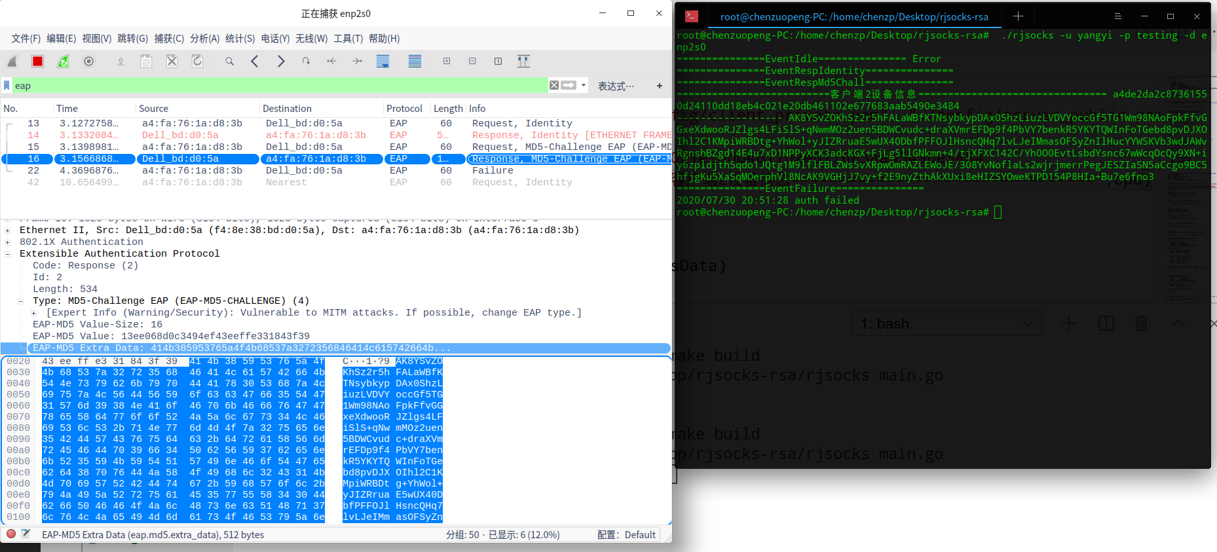Open the terminal hamburger menu

[1118, 16]
